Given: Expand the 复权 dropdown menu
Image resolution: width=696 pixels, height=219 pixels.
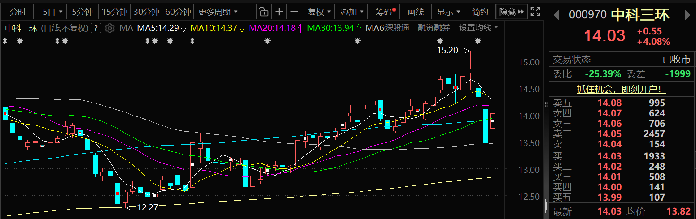Looking at the screenshot, I should coord(319,12).
